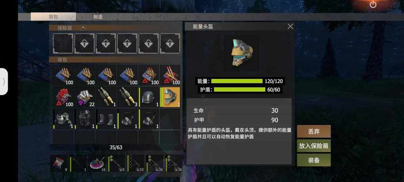404x182 pixels.
Task: Close the 能量头盔 details panel
Action: click(290, 26)
